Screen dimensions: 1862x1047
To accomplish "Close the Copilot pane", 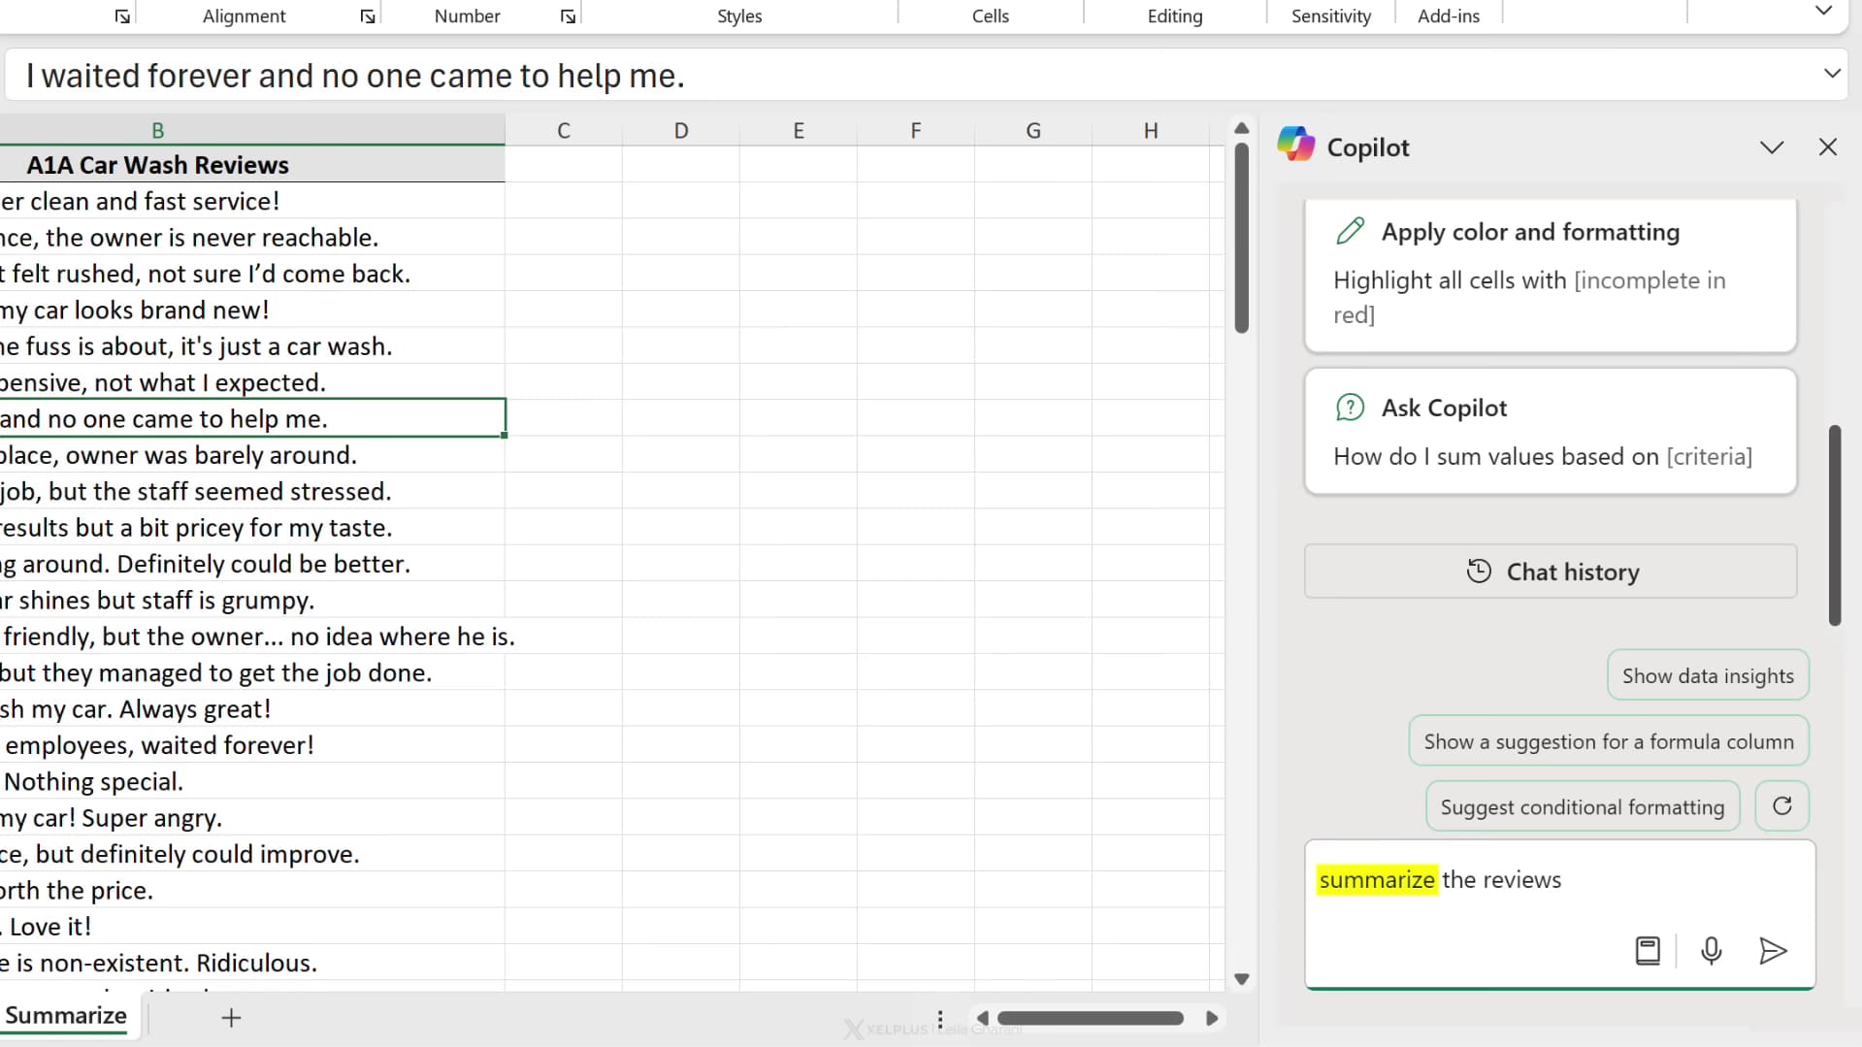I will [1828, 147].
